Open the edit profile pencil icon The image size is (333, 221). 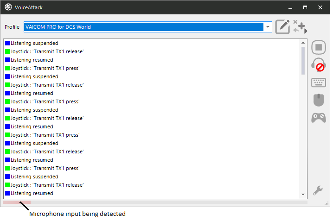coord(282,27)
